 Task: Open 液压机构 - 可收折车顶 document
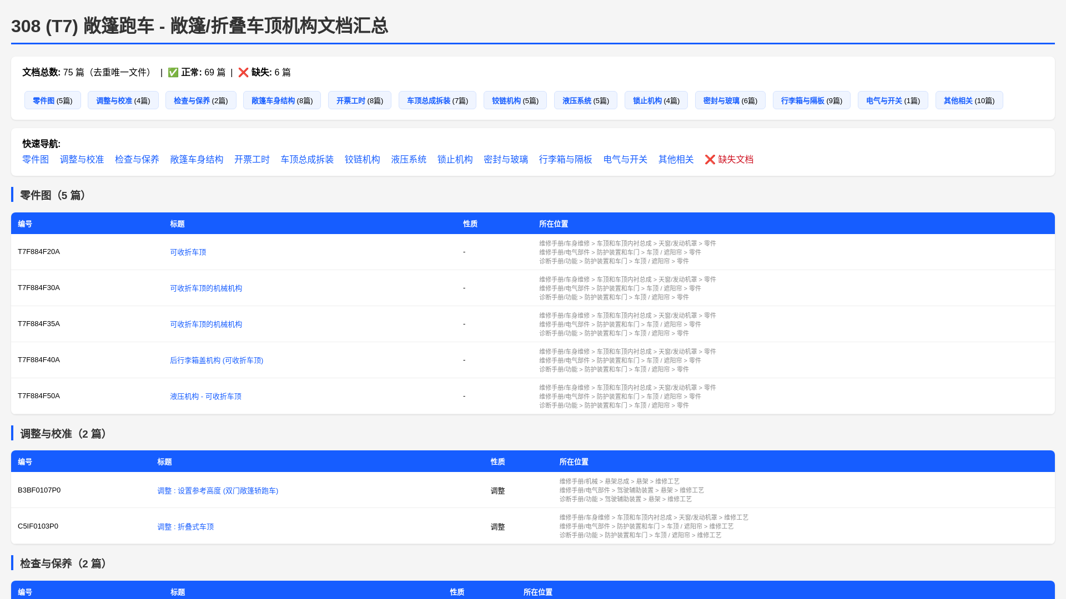[x=206, y=397]
